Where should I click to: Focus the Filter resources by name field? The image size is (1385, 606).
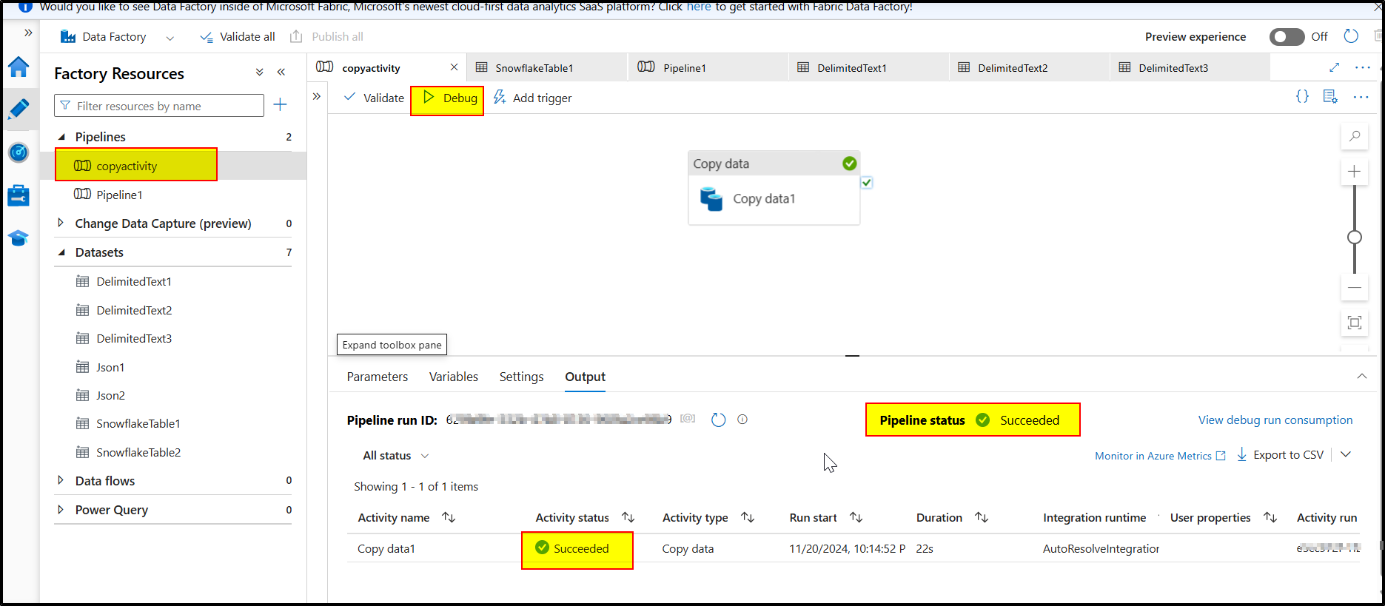coord(159,106)
